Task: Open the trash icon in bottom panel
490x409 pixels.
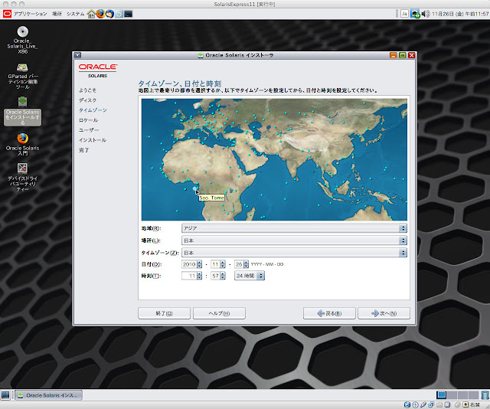Action: 485,395
